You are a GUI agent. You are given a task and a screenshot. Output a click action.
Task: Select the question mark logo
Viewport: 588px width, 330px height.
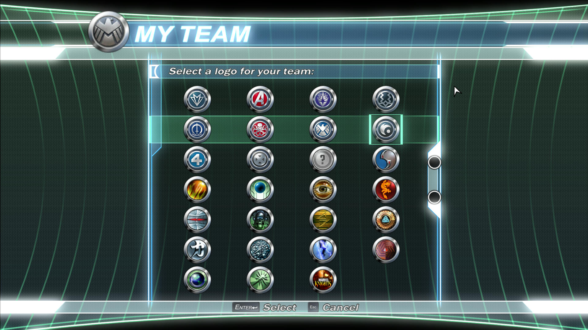point(323,159)
